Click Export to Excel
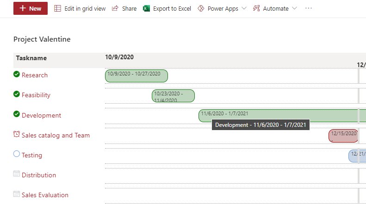This screenshot has width=366, height=206. (167, 9)
